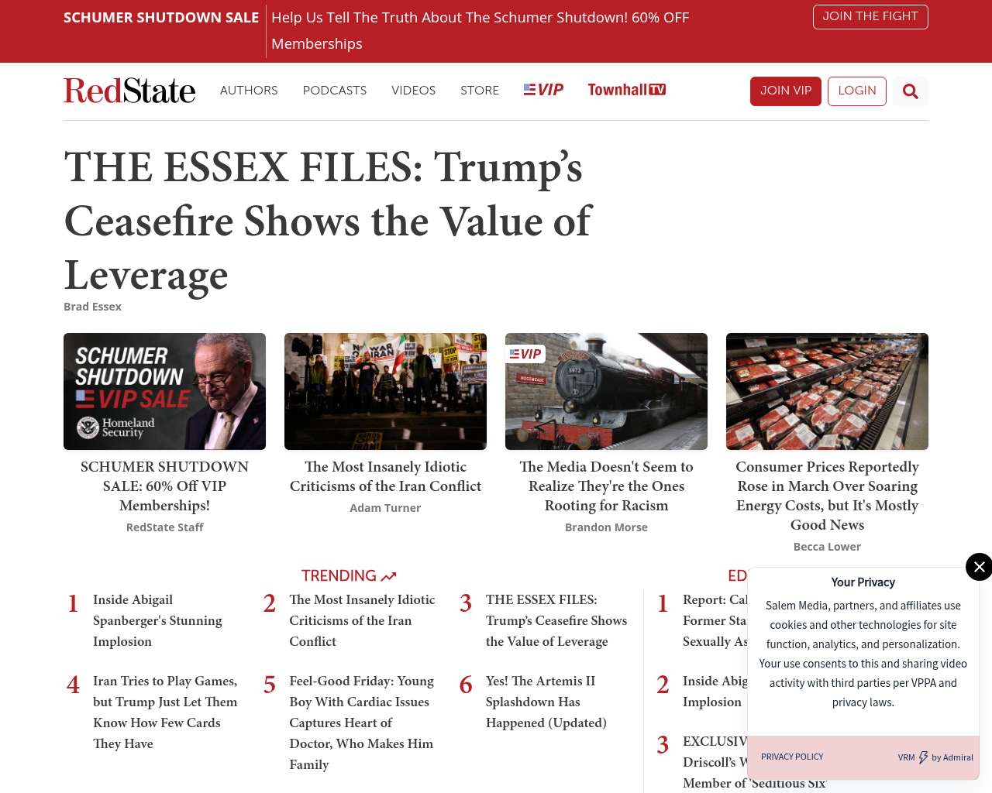The image size is (992, 793).
Task: Click the JOIN THE FIGHT button
Action: pos(870,16)
